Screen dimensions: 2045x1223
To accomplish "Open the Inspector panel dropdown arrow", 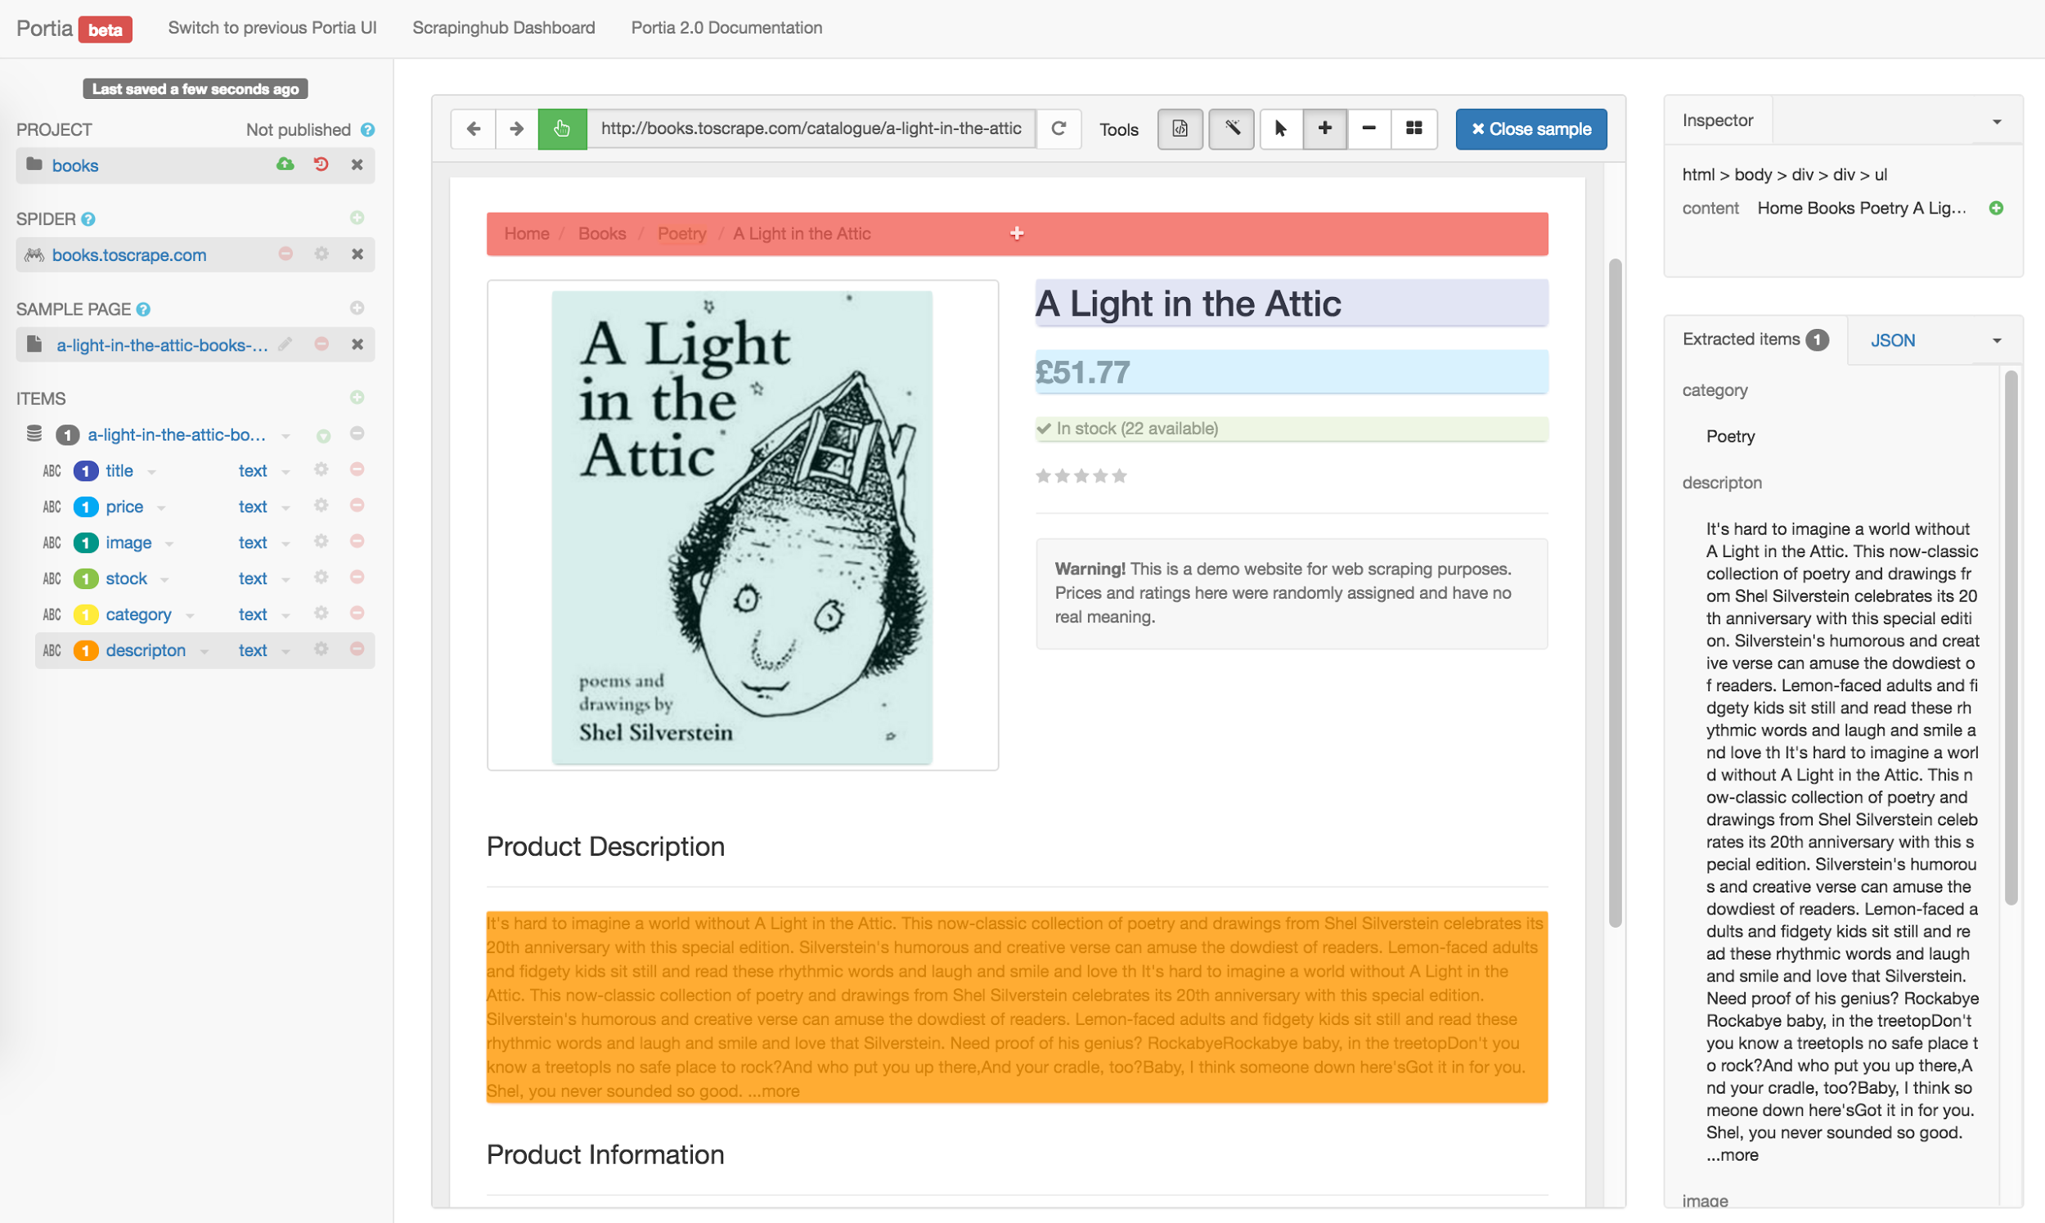I will pos(1997,122).
